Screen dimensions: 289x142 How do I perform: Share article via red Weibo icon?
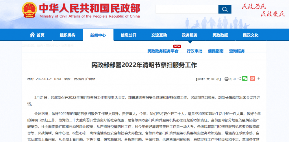click(x=252, y=79)
